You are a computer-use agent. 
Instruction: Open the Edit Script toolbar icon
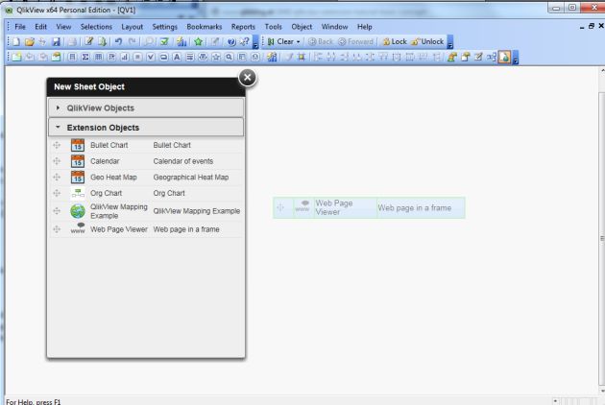[89, 41]
